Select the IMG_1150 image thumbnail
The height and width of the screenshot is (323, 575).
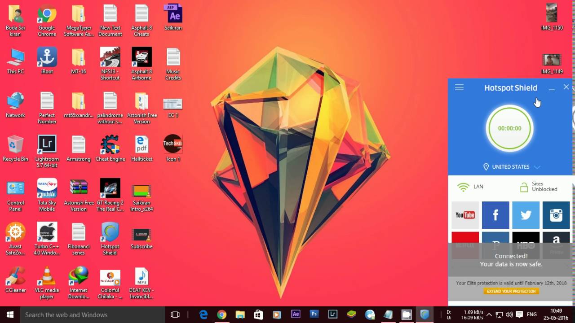point(552,17)
